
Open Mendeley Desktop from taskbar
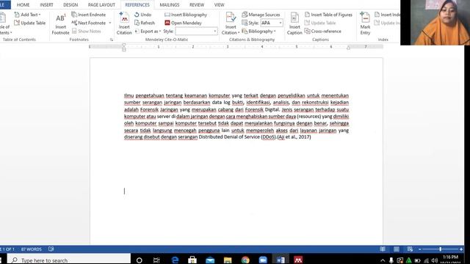pos(298,260)
